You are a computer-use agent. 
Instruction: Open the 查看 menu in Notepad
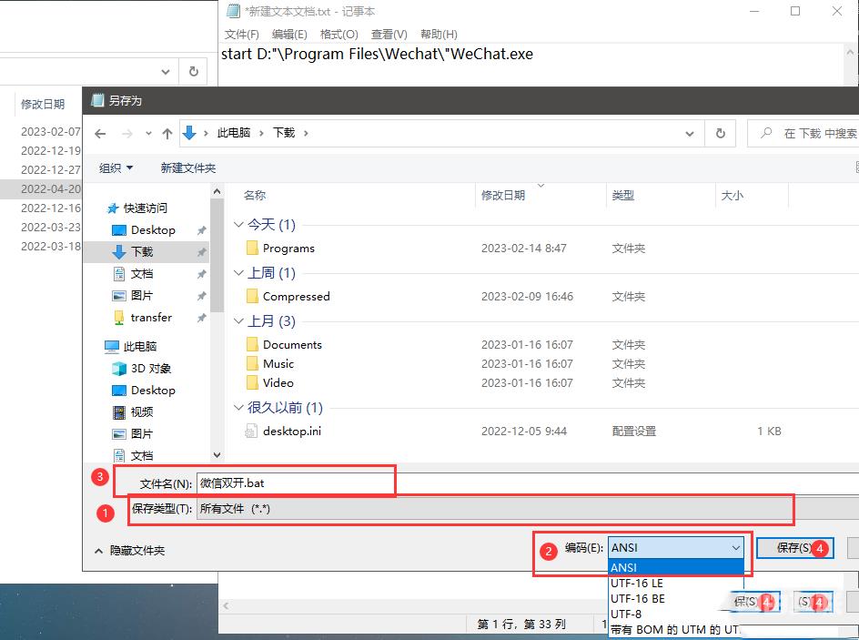click(x=388, y=34)
